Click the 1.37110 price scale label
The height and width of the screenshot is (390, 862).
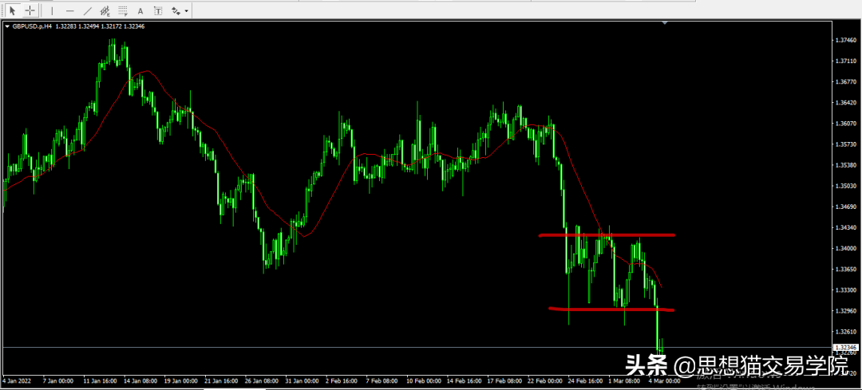tap(845, 61)
